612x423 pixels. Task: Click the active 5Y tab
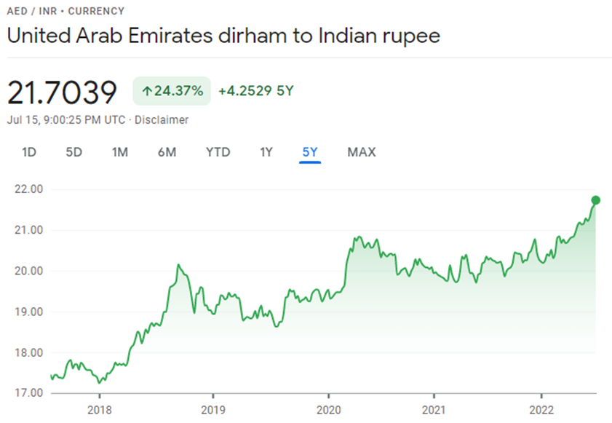(310, 152)
